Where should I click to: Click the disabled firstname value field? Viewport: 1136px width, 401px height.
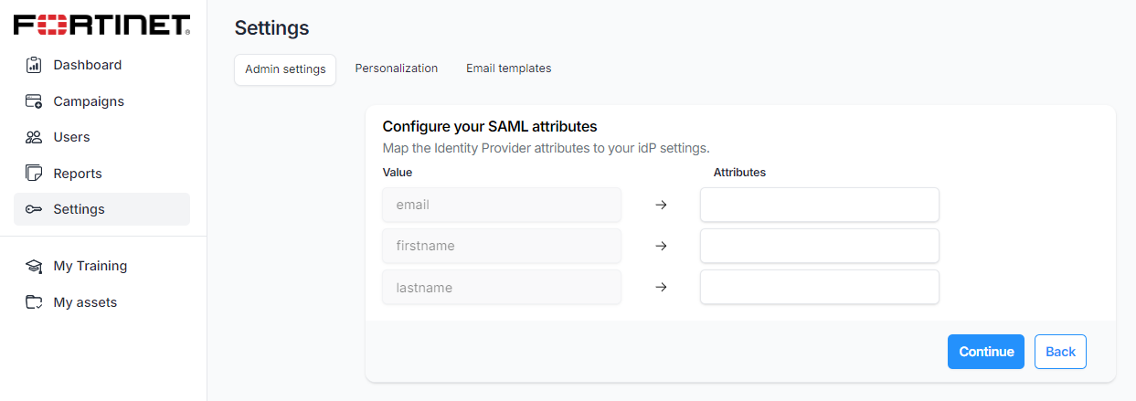(502, 246)
